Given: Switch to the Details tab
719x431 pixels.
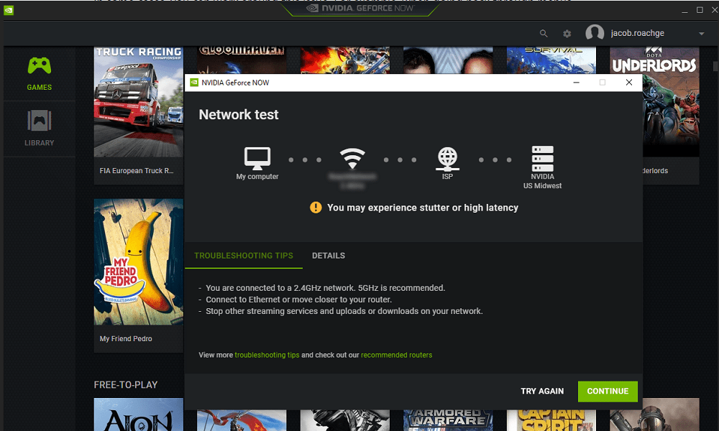Looking at the screenshot, I should click(329, 256).
